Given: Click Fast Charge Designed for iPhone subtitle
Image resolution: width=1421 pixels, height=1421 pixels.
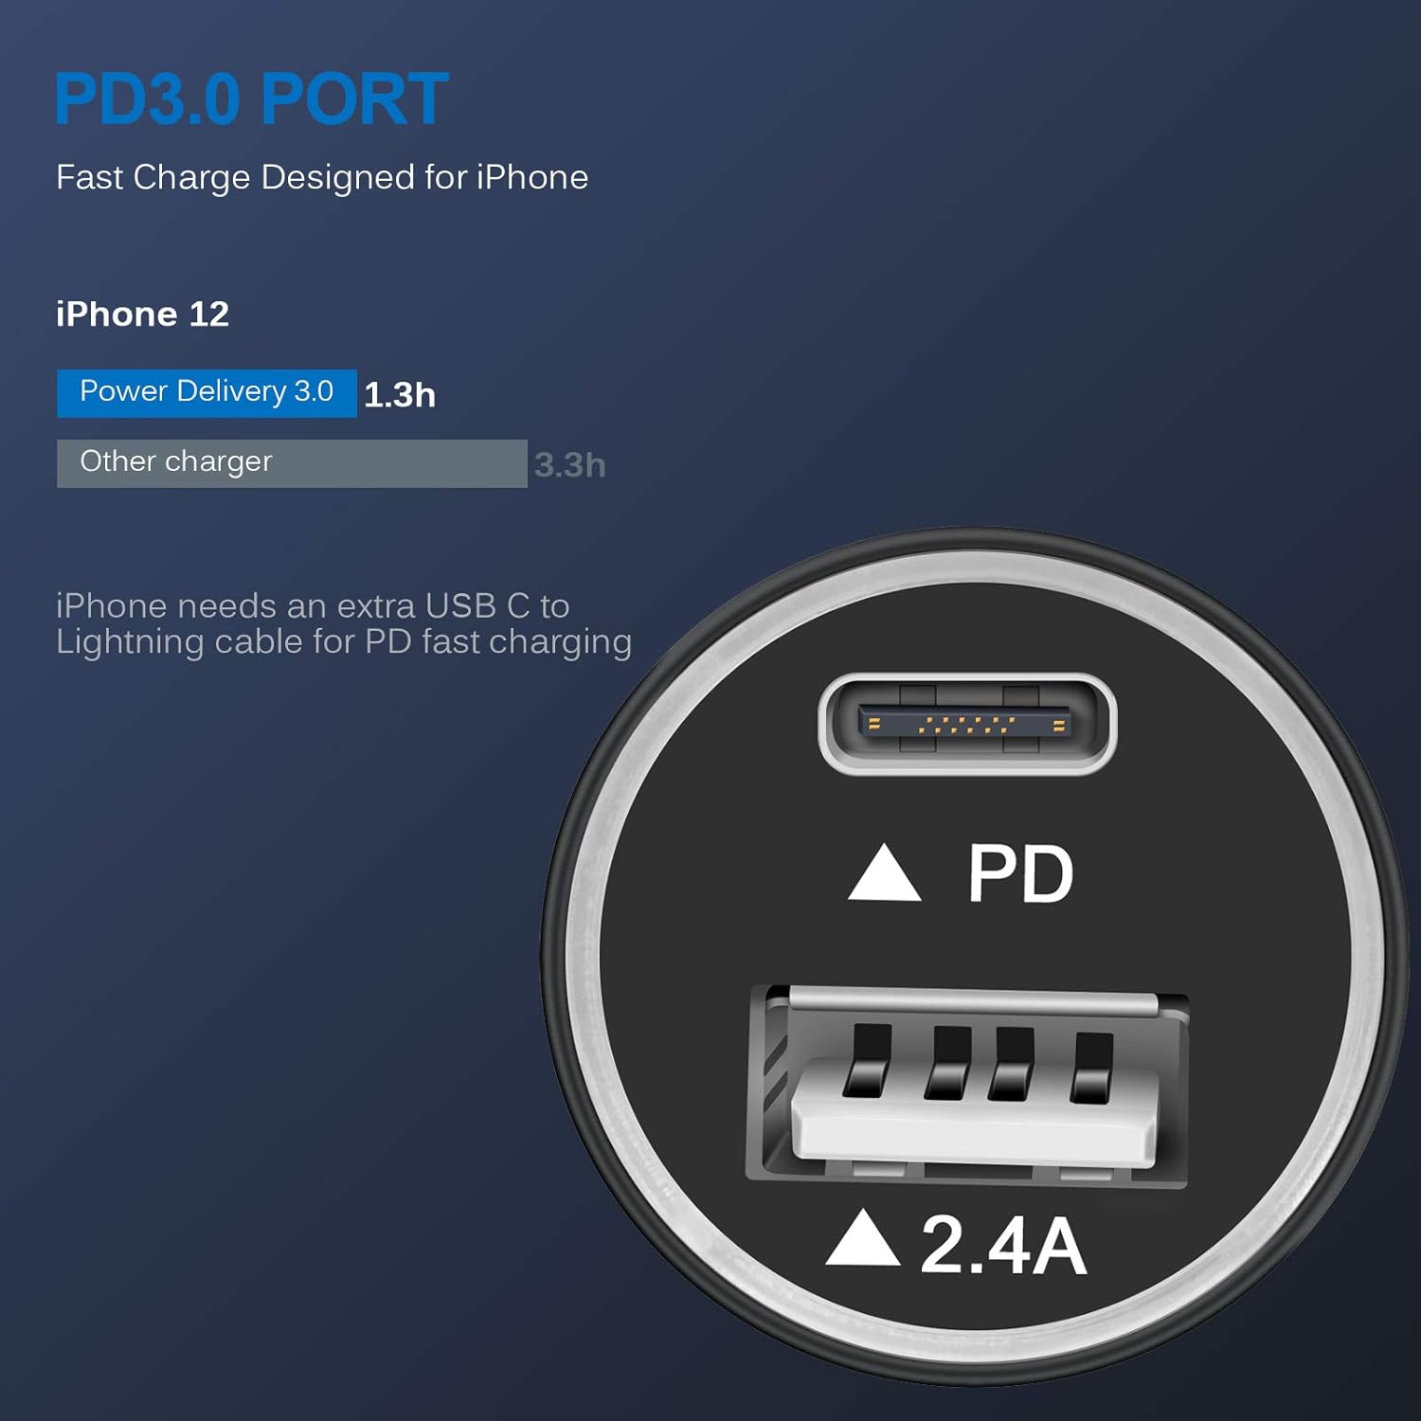Looking at the screenshot, I should pos(322,178).
